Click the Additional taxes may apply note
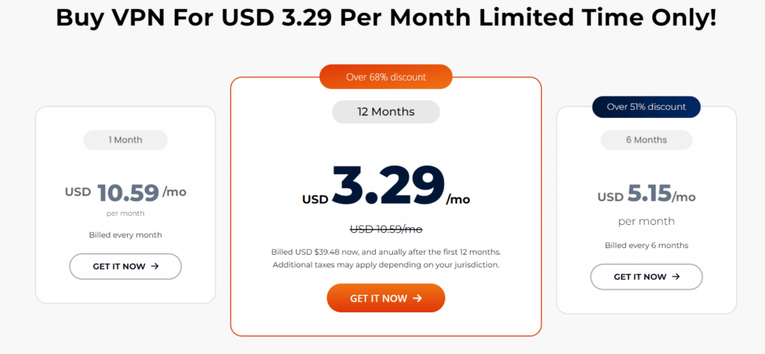The height and width of the screenshot is (354, 765). click(x=385, y=264)
